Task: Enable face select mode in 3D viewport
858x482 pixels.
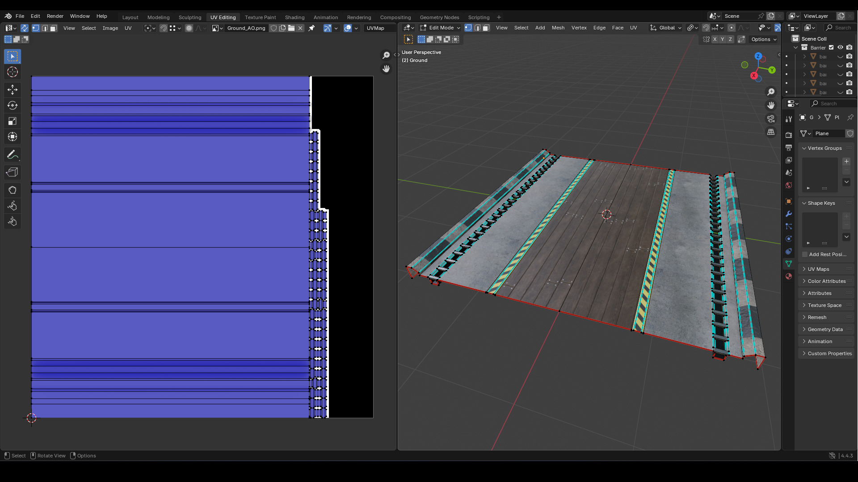Action: click(486, 28)
